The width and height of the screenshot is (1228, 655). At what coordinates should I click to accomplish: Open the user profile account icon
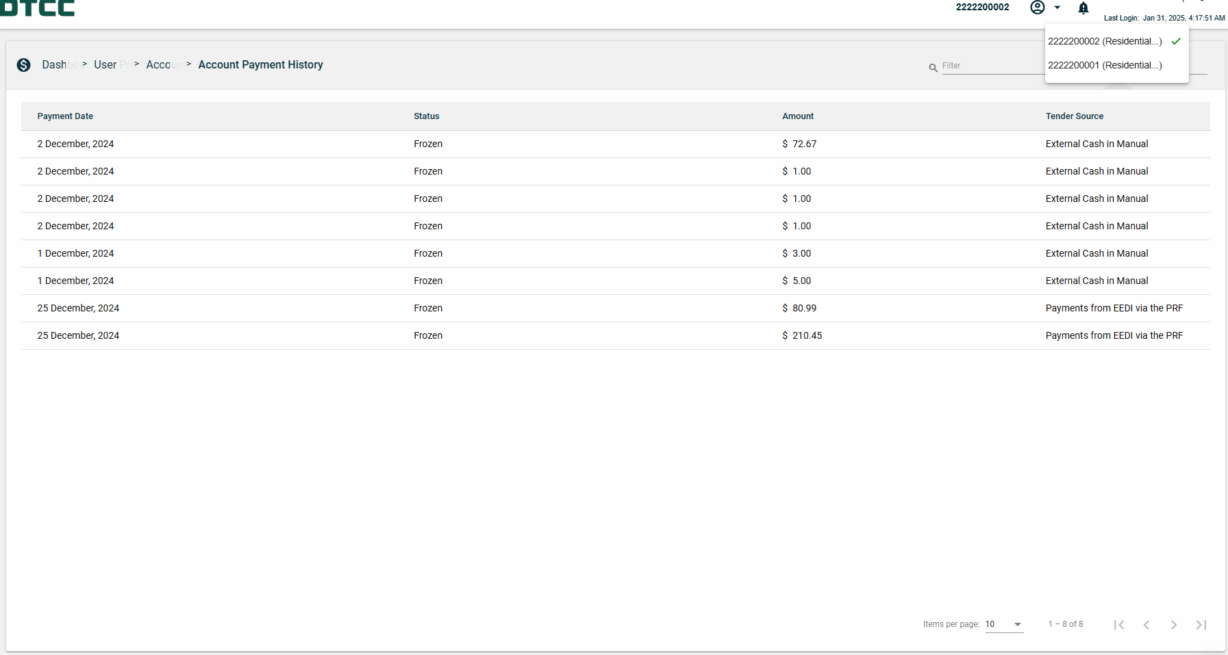coord(1038,8)
